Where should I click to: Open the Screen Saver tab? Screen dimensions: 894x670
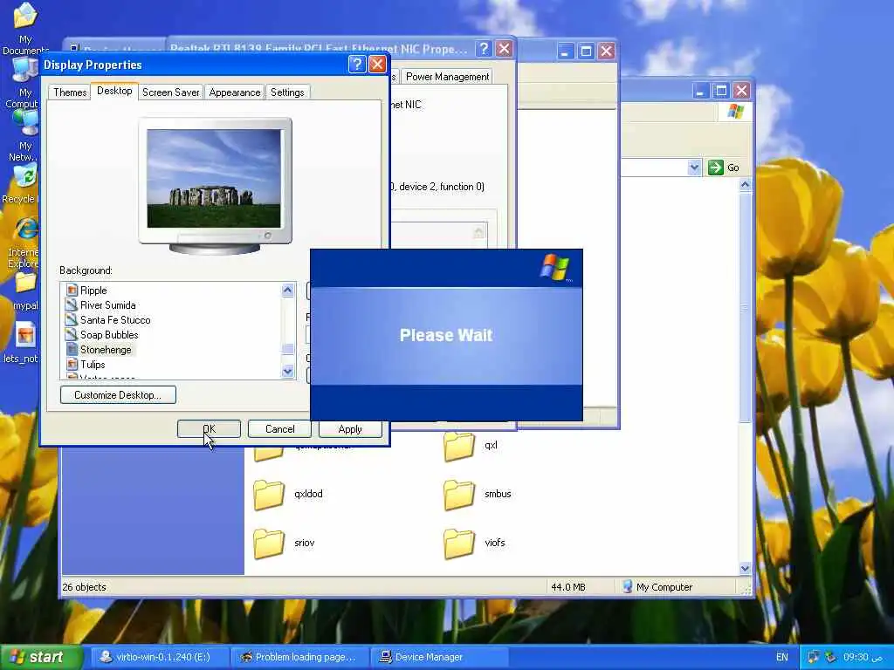170,92
